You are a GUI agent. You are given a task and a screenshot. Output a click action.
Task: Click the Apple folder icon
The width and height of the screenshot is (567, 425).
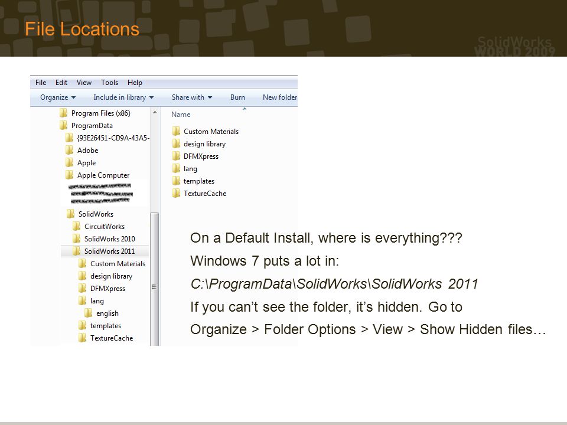point(69,162)
